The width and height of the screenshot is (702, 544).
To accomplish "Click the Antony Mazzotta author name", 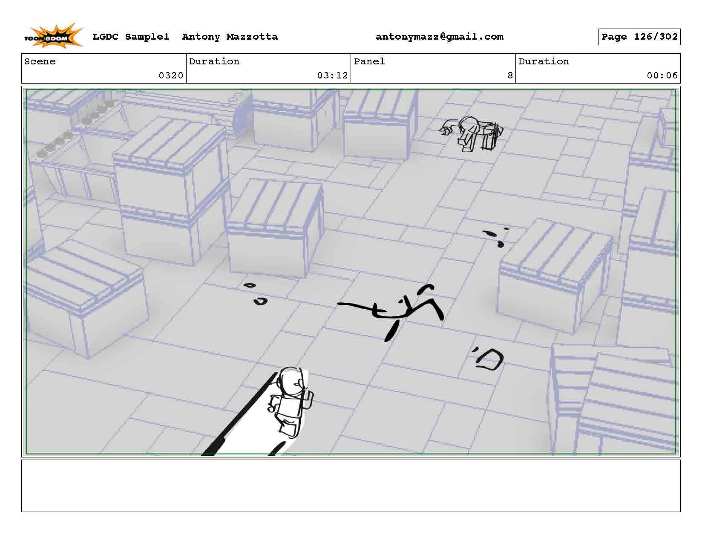I will click(x=230, y=37).
